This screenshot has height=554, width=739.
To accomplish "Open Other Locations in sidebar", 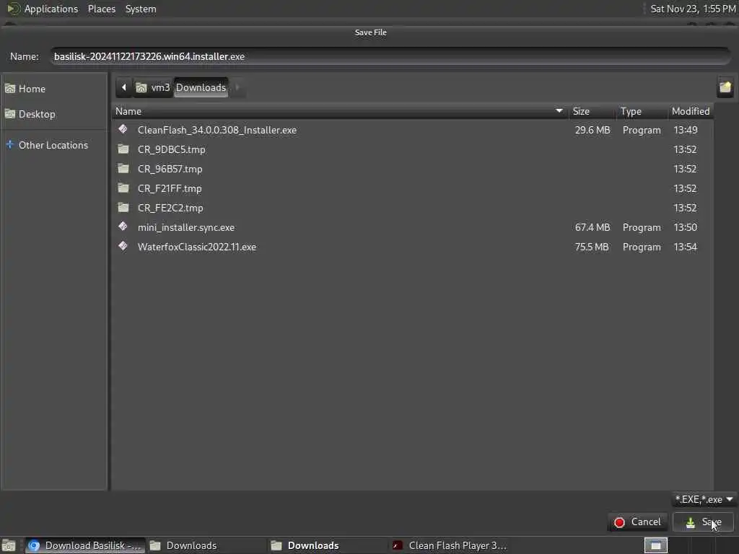I will (53, 145).
